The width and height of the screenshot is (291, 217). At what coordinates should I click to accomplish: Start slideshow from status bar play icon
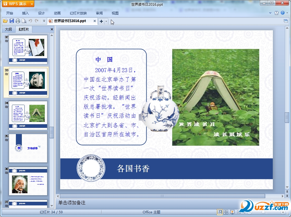(x=232, y=212)
